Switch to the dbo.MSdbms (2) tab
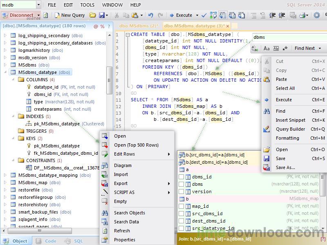 (138, 26)
